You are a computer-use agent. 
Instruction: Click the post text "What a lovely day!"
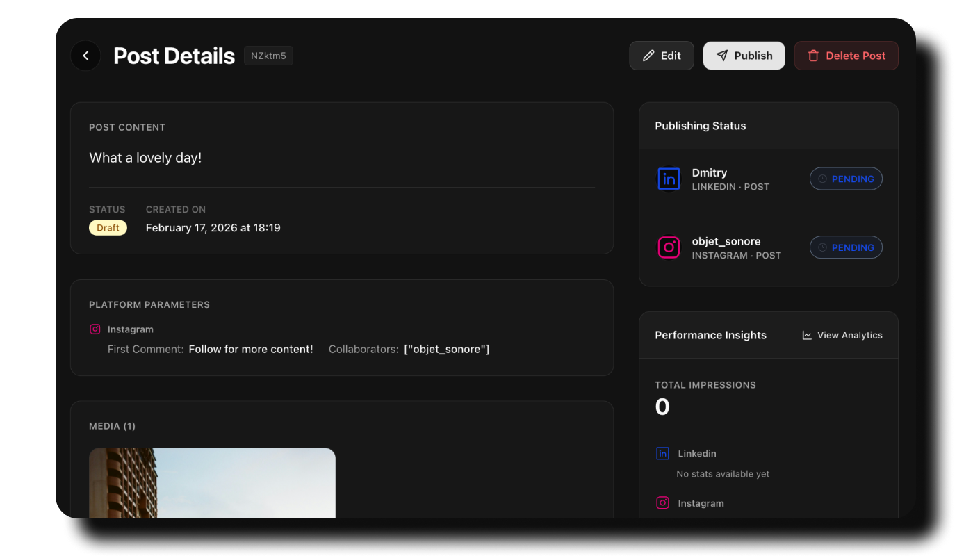145,158
